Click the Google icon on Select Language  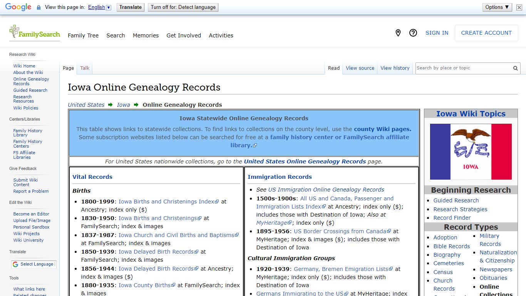15,264
